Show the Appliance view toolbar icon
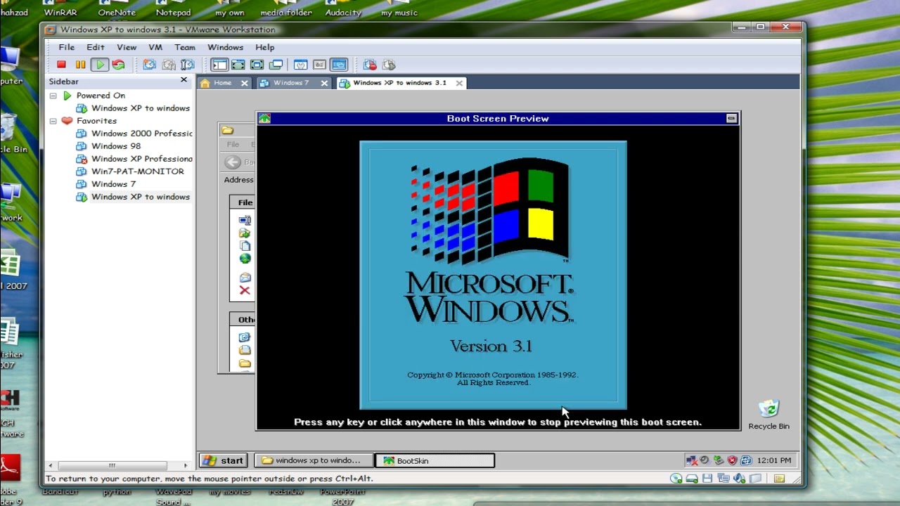This screenshot has width=900, height=506. [319, 65]
